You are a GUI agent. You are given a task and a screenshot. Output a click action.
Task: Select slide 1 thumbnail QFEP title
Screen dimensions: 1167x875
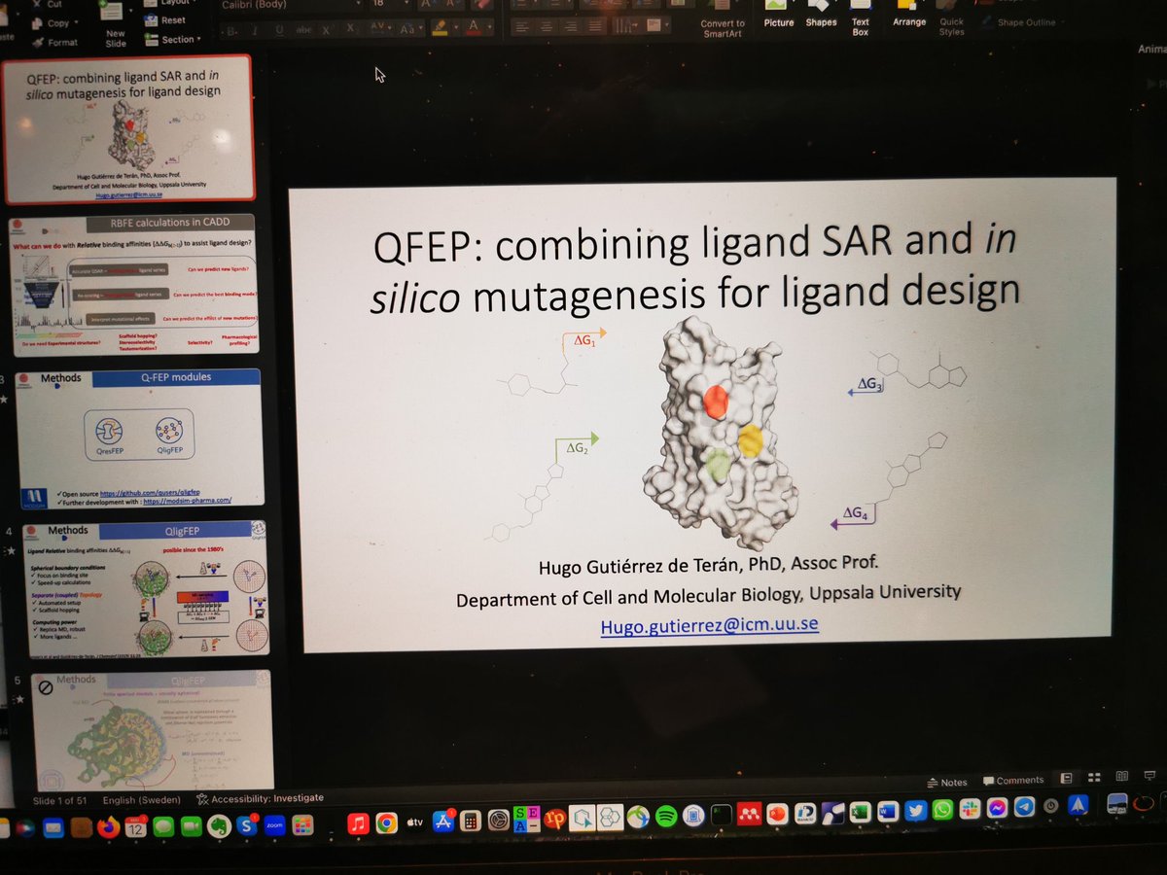click(127, 128)
